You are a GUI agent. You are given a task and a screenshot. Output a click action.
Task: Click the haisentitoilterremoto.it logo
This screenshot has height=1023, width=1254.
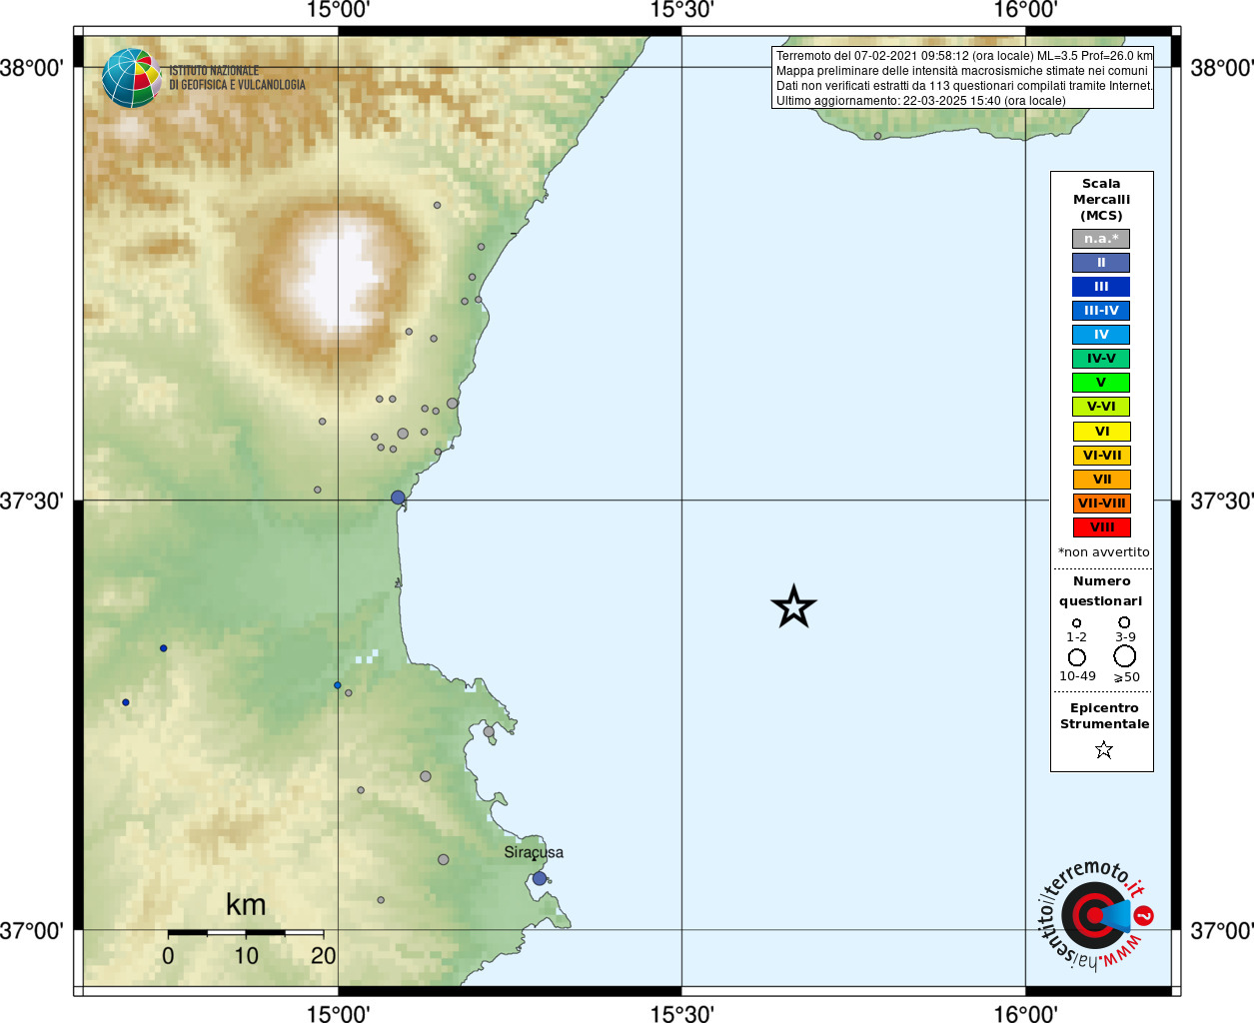[x=1095, y=914]
